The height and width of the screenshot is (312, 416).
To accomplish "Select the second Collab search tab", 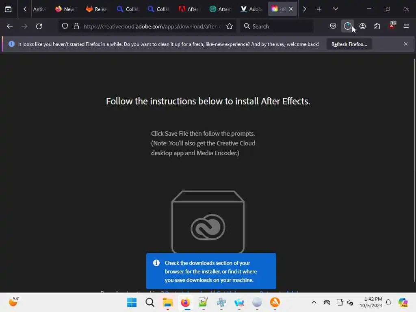I will pyautogui.click(x=158, y=9).
